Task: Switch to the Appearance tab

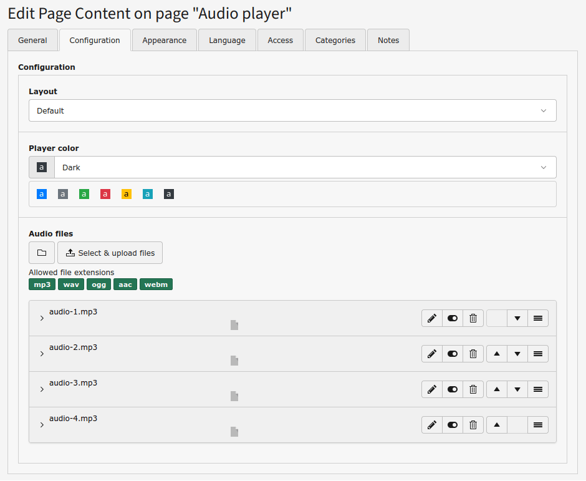Action: [164, 40]
